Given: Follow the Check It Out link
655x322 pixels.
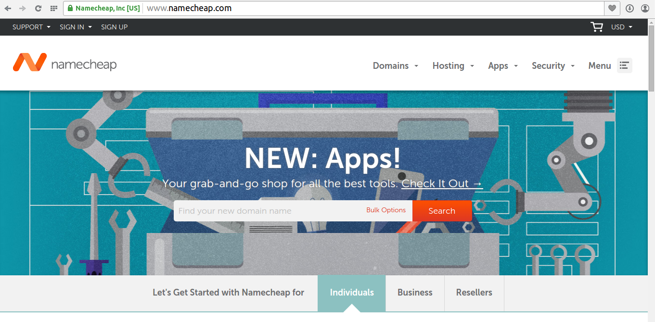Looking at the screenshot, I should point(442,183).
